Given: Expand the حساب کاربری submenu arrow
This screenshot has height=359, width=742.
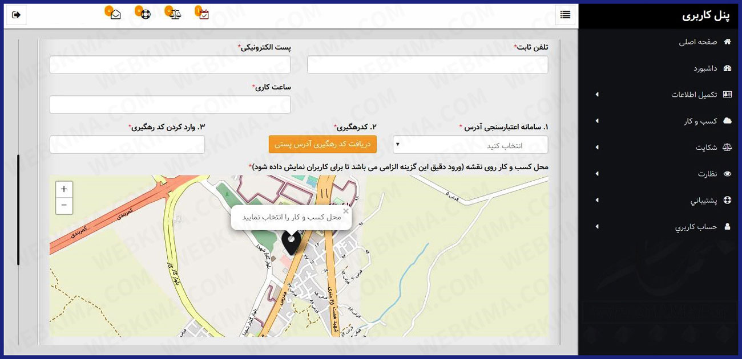Looking at the screenshot, I should [597, 226].
